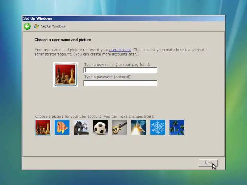The width and height of the screenshot is (247, 185).
Task: Select the space shuttle launch picture
Action: pos(139,127)
